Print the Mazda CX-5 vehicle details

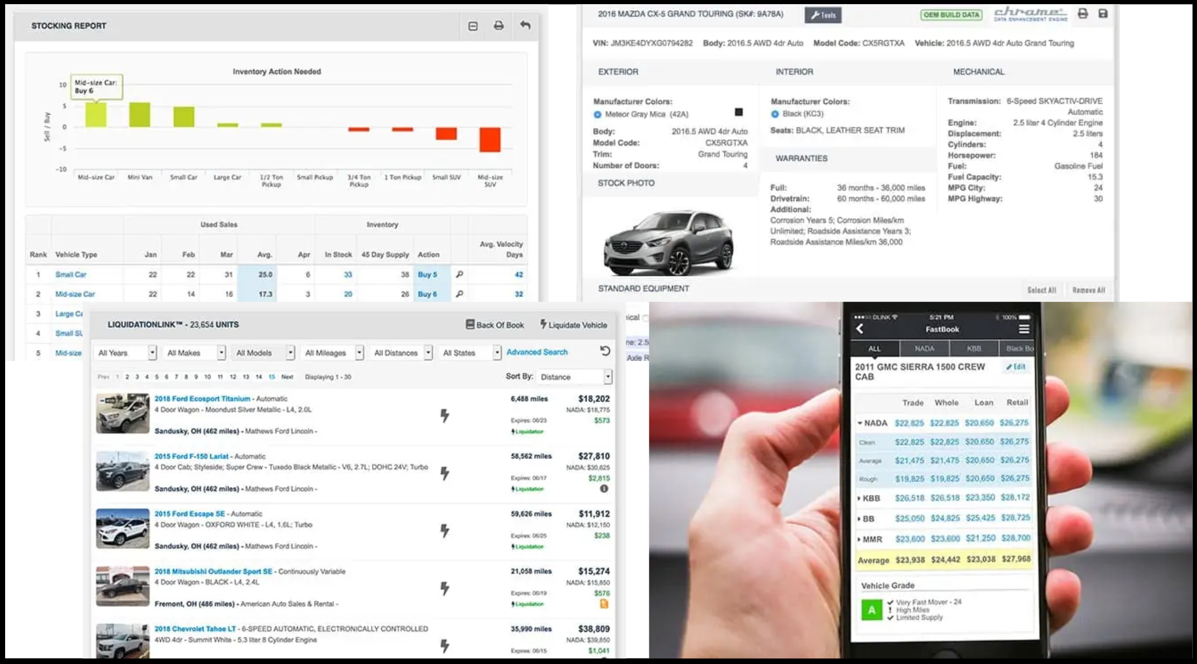coord(1083,13)
